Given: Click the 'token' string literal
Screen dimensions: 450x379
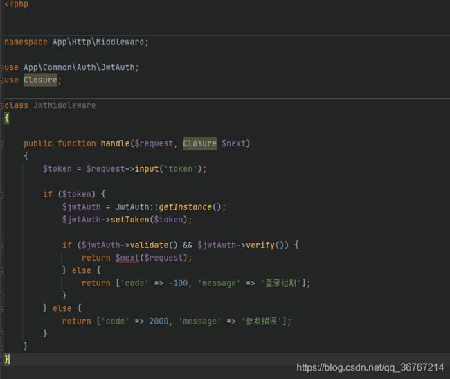Looking at the screenshot, I should (180, 169).
